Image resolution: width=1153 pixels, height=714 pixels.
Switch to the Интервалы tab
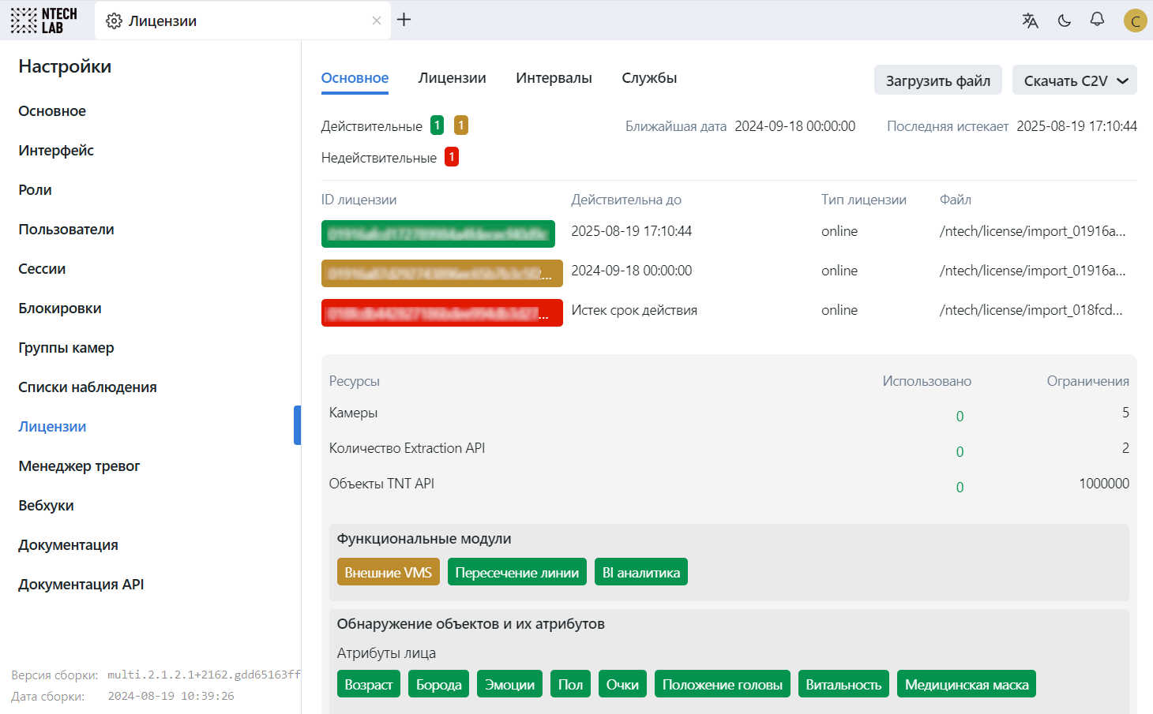pos(554,78)
